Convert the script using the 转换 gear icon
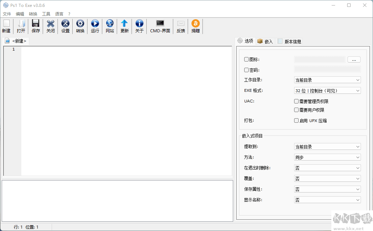 [80, 26]
